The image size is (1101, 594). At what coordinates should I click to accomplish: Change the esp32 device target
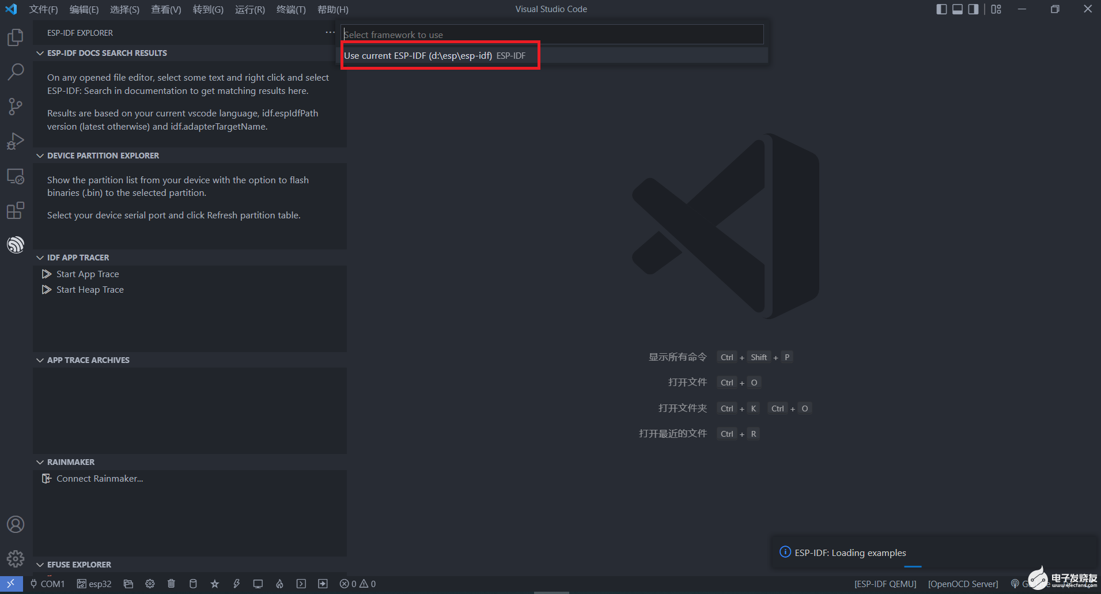point(94,584)
